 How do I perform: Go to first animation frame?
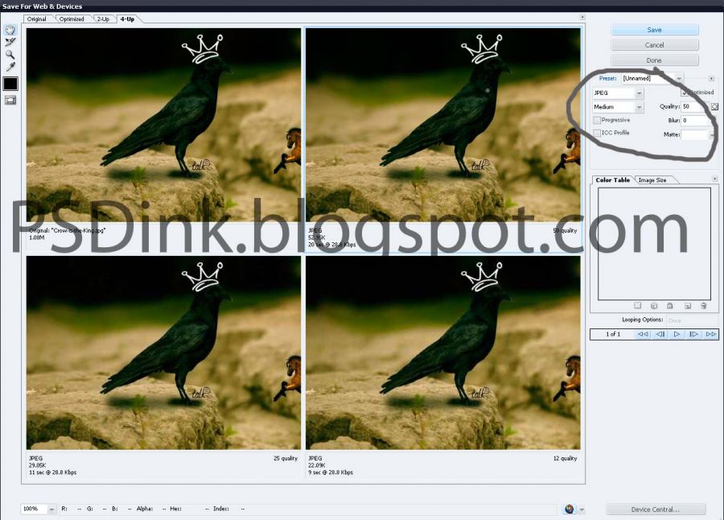click(643, 334)
